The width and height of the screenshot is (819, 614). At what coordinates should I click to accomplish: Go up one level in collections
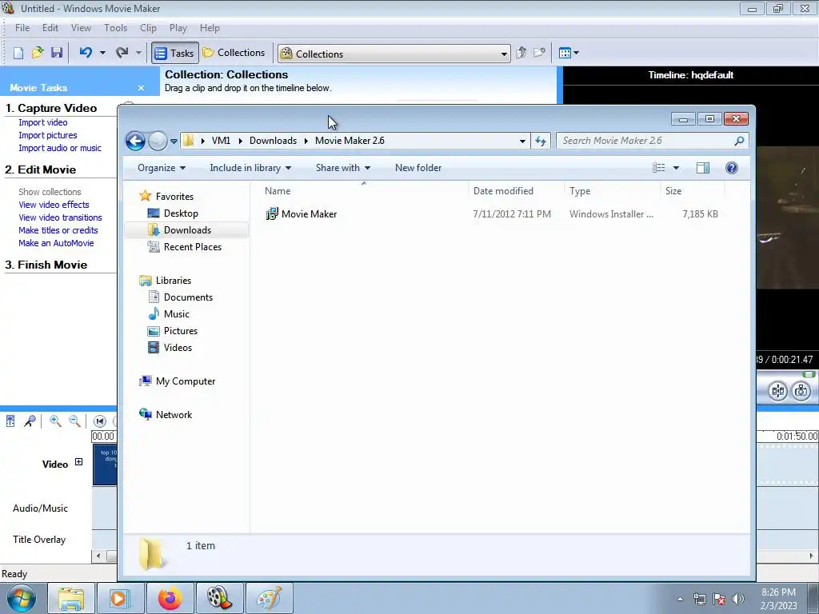coord(521,53)
